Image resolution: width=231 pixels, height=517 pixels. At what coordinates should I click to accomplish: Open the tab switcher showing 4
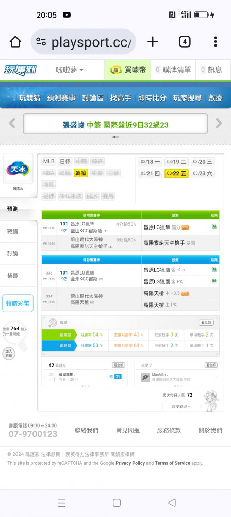tap(185, 42)
